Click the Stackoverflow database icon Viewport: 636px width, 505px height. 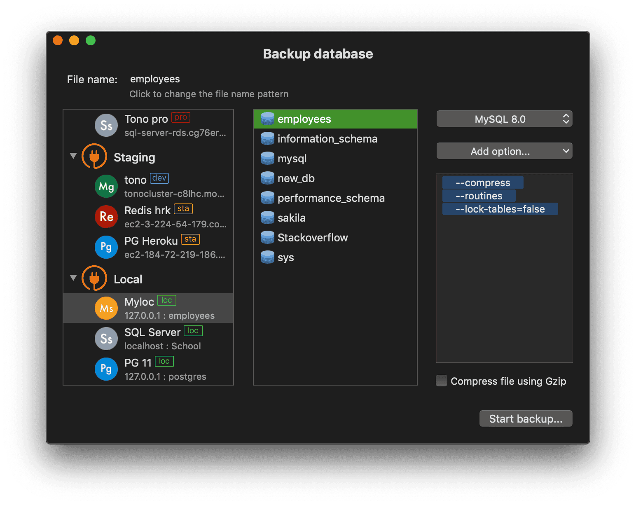pos(268,237)
